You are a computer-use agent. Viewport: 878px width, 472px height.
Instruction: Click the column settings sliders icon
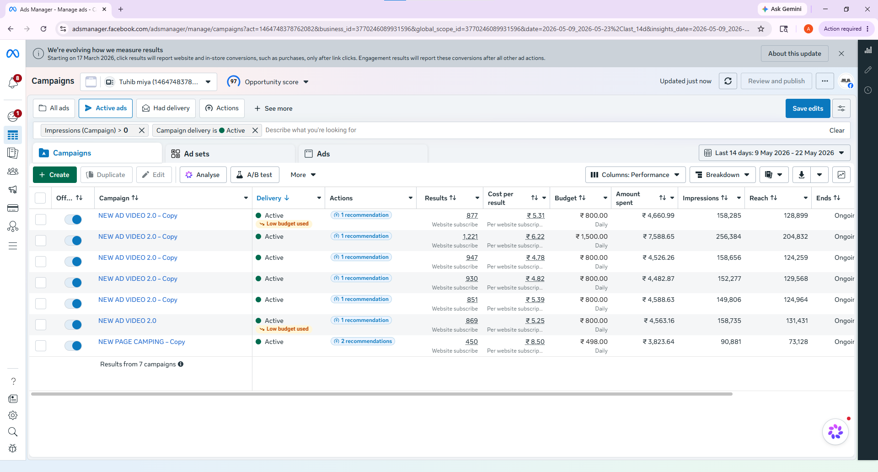tap(841, 108)
